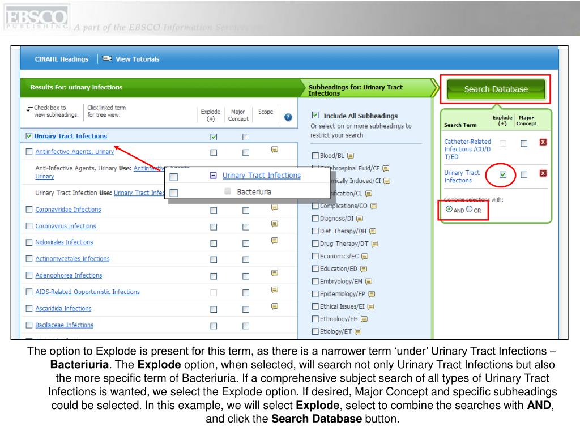This screenshot has width=580, height=435.
Task: Click the View Tutorials video icon
Action: click(107, 58)
